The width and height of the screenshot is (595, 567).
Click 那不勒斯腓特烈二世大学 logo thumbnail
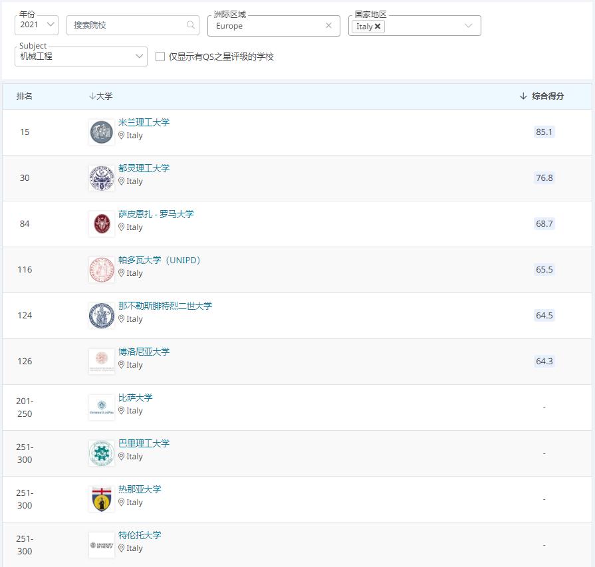[x=102, y=316]
